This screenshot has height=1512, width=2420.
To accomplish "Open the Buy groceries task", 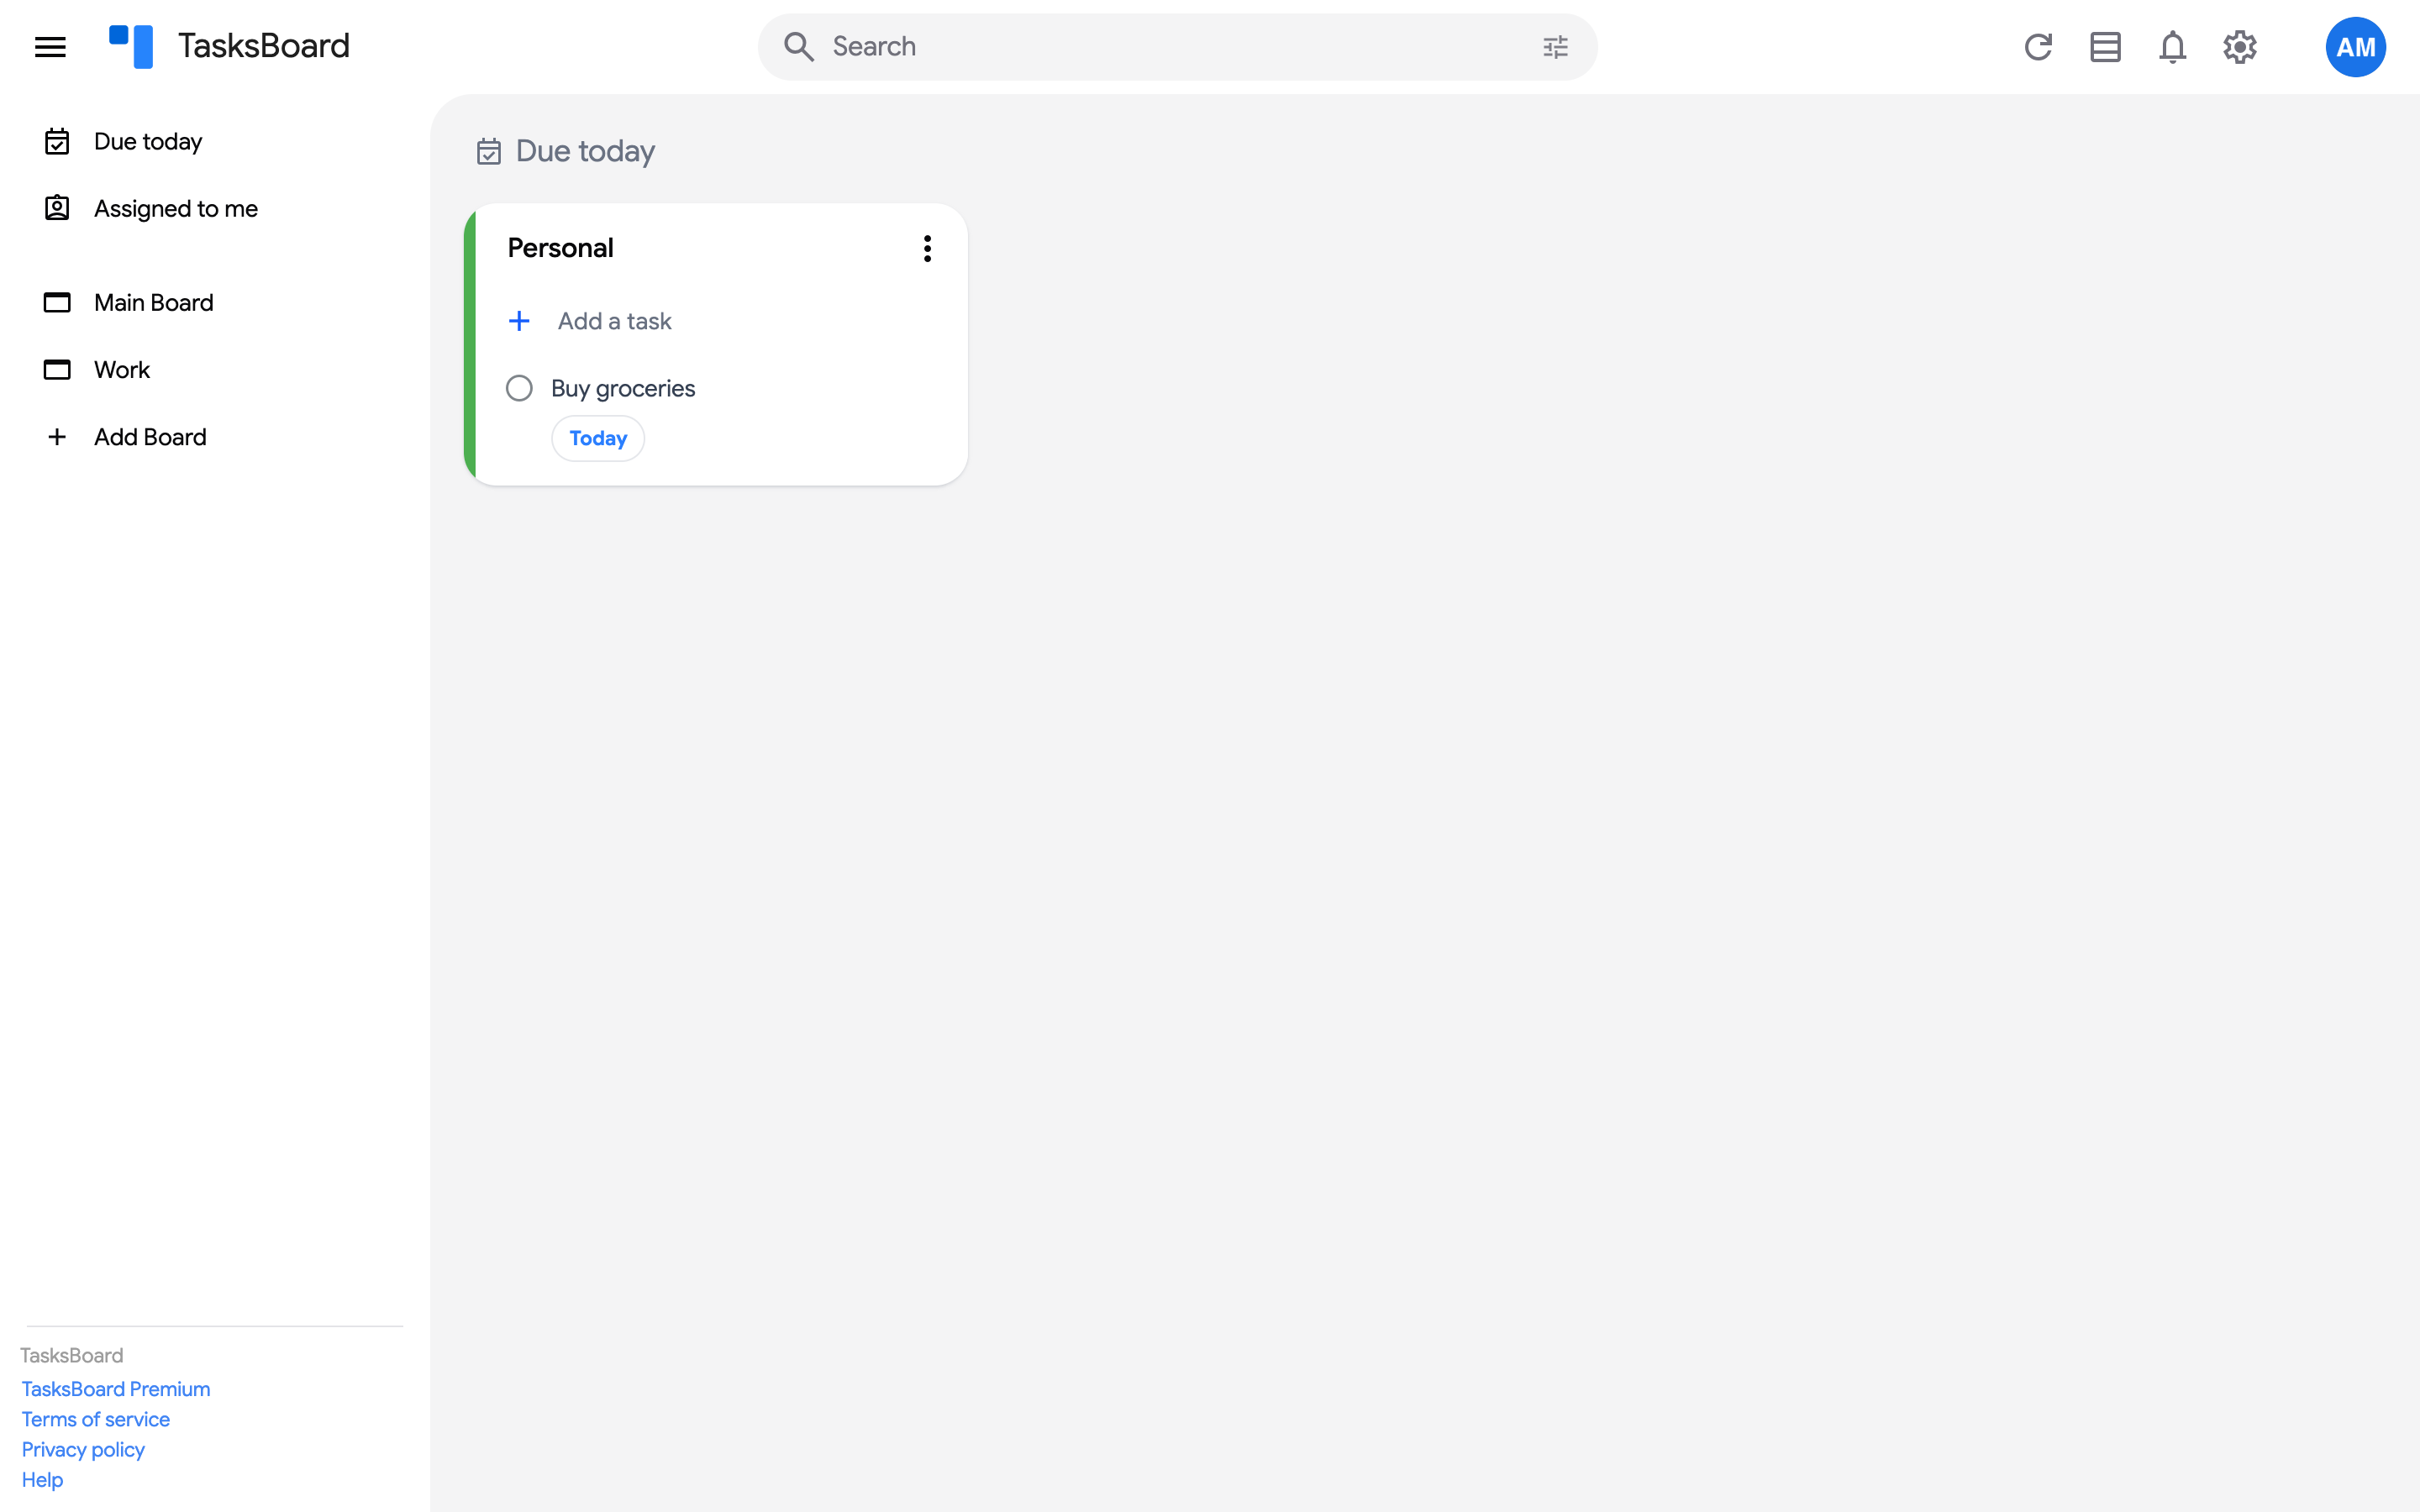I will pyautogui.click(x=623, y=388).
